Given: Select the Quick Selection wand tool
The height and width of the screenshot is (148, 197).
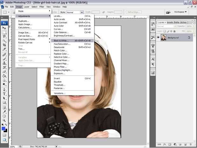Looking at the screenshot, I should point(4,41).
